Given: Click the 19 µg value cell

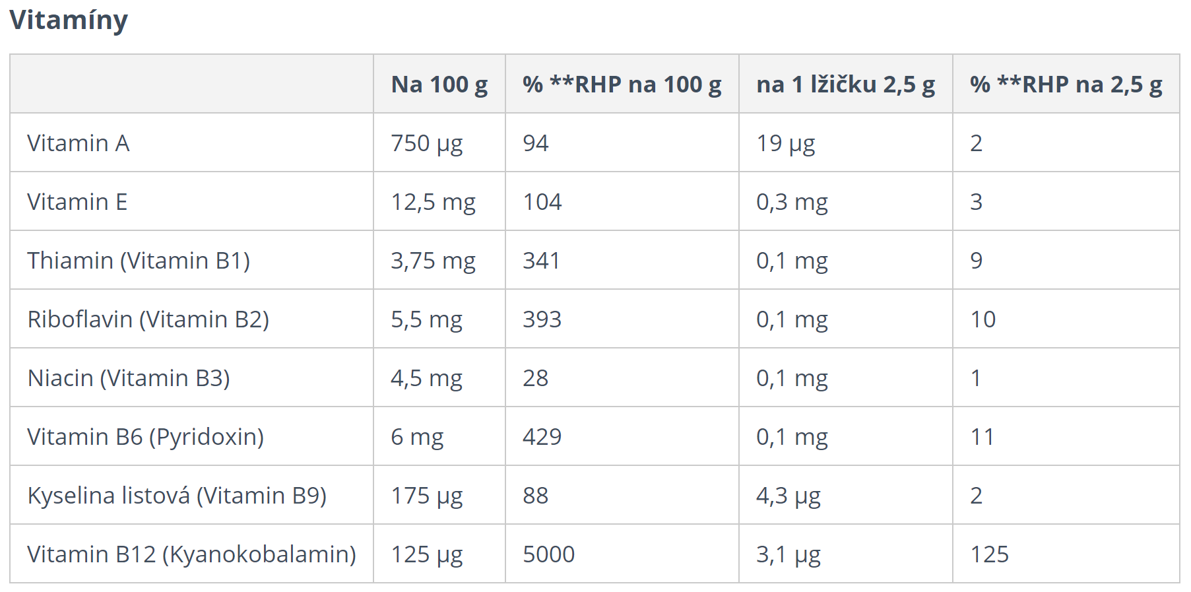Looking at the screenshot, I should pyautogui.click(x=786, y=144).
